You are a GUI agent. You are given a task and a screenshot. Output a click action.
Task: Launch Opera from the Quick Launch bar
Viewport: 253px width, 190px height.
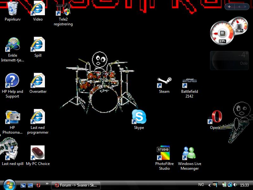[38, 185]
